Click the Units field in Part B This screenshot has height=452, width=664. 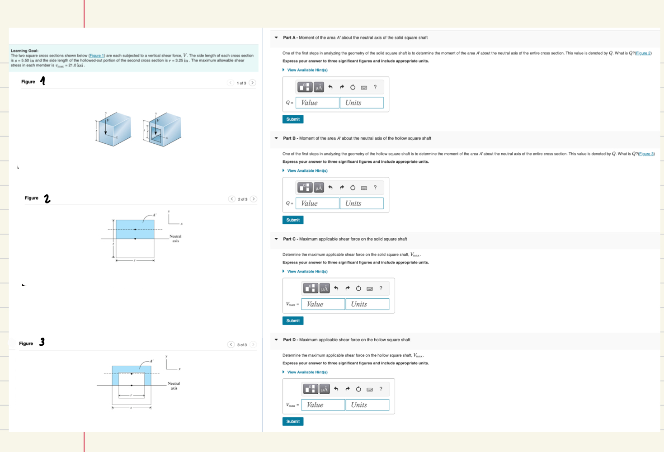tap(361, 203)
